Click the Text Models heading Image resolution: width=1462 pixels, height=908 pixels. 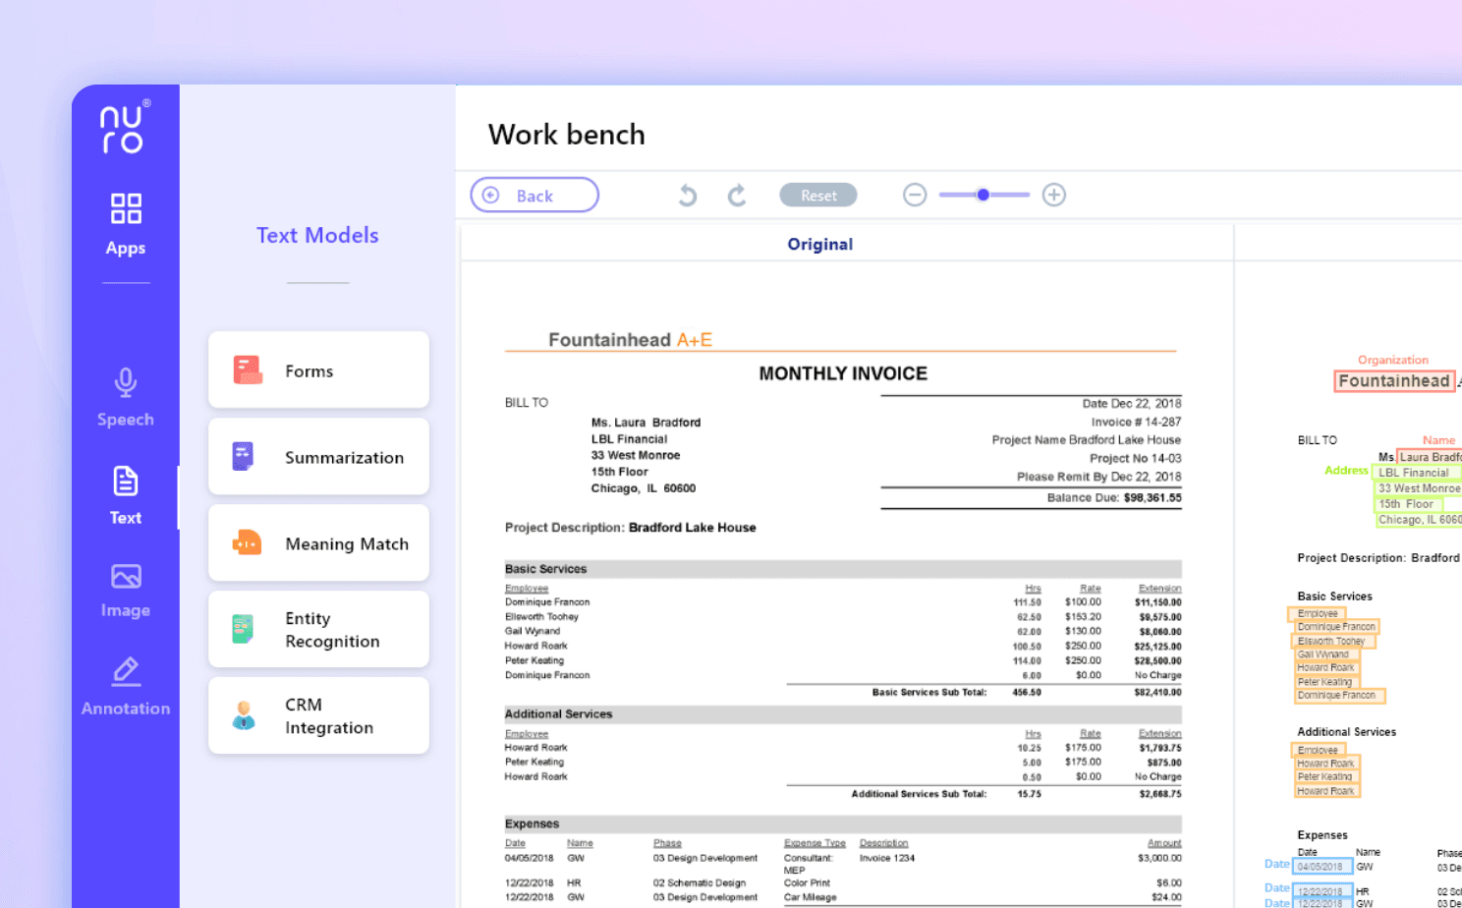pyautogui.click(x=317, y=235)
